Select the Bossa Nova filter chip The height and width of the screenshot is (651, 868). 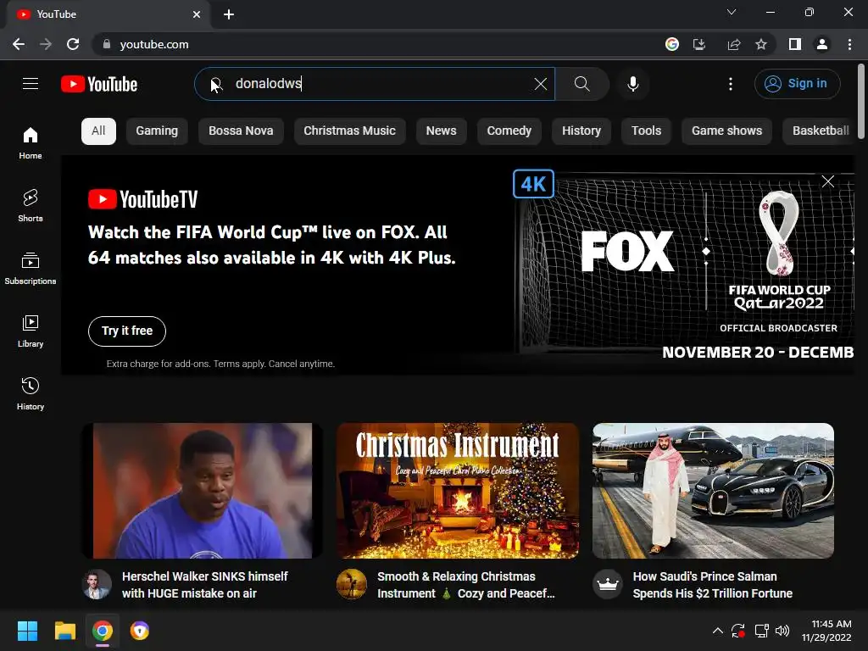pos(241,131)
